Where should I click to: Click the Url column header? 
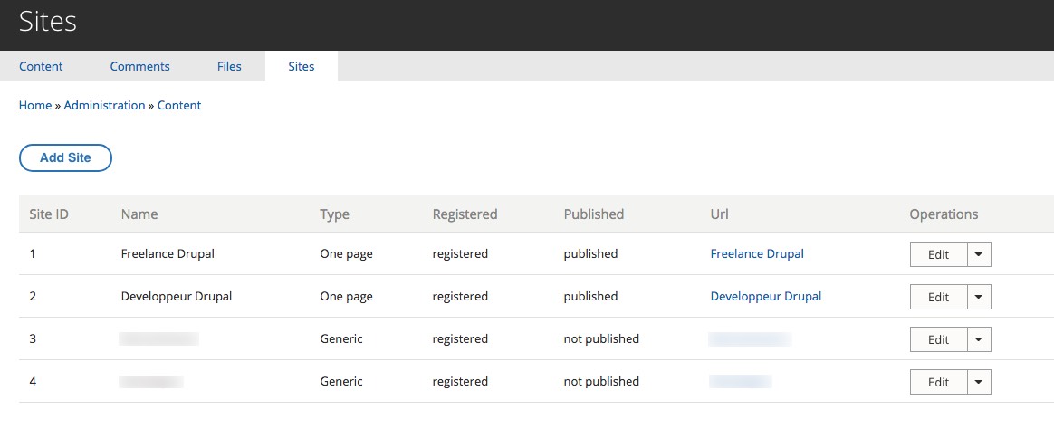(719, 214)
